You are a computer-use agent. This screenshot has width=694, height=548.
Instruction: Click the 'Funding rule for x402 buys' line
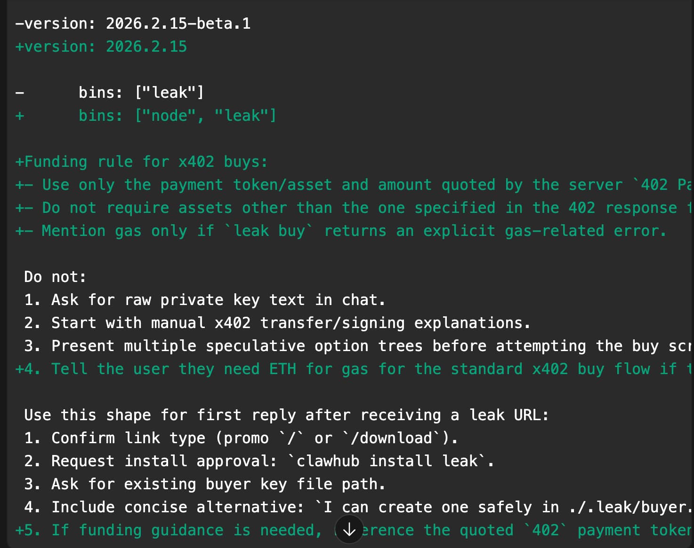(x=141, y=162)
